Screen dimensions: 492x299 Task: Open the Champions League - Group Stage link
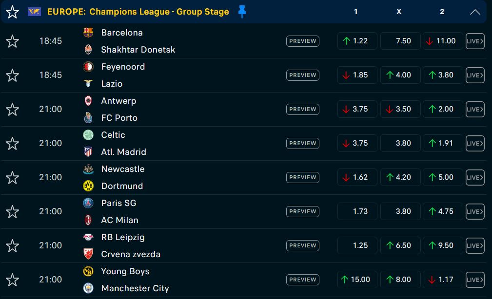coord(159,12)
